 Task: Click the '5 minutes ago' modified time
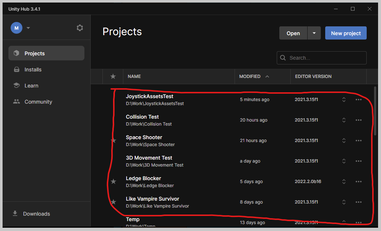255,100
